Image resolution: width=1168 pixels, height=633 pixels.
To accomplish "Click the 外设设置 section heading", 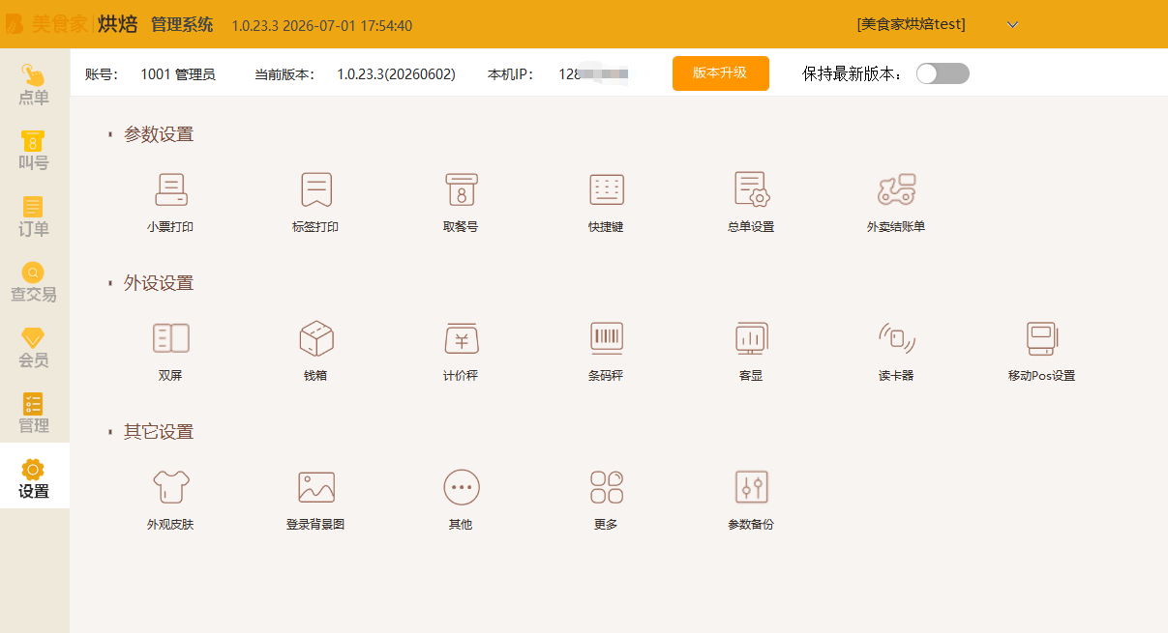I will (x=159, y=283).
